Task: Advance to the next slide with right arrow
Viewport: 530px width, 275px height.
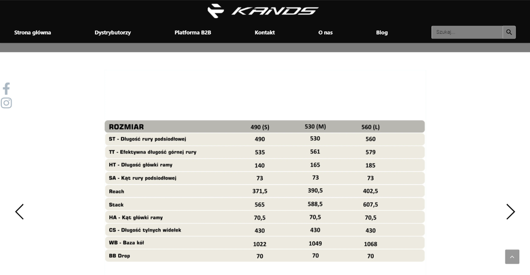Action: tap(510, 212)
